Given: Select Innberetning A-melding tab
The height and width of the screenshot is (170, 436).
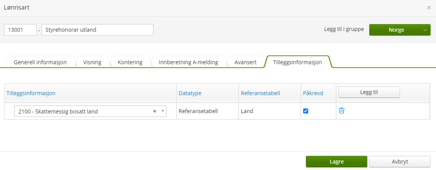Looking at the screenshot, I should coord(188,62).
